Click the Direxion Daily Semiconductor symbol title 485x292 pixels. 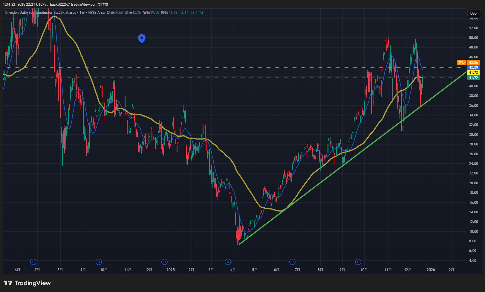(41, 13)
